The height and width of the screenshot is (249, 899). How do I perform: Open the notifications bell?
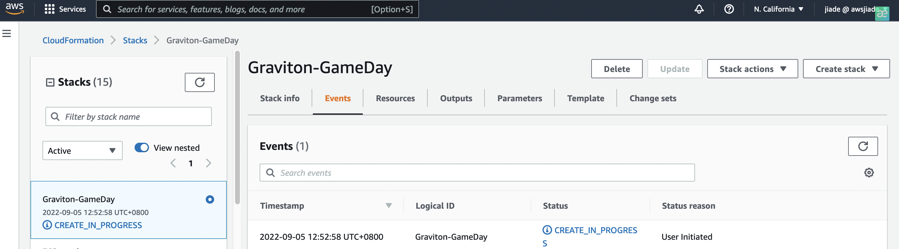(x=699, y=9)
